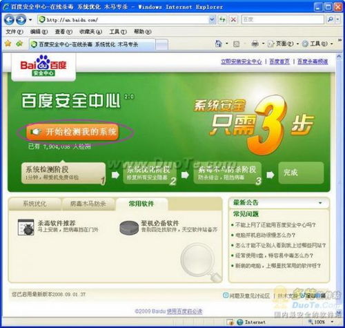This screenshot has width=345, height=328.
Task: Select the 系统检测阶段 step 1 box
Action: 63,173
